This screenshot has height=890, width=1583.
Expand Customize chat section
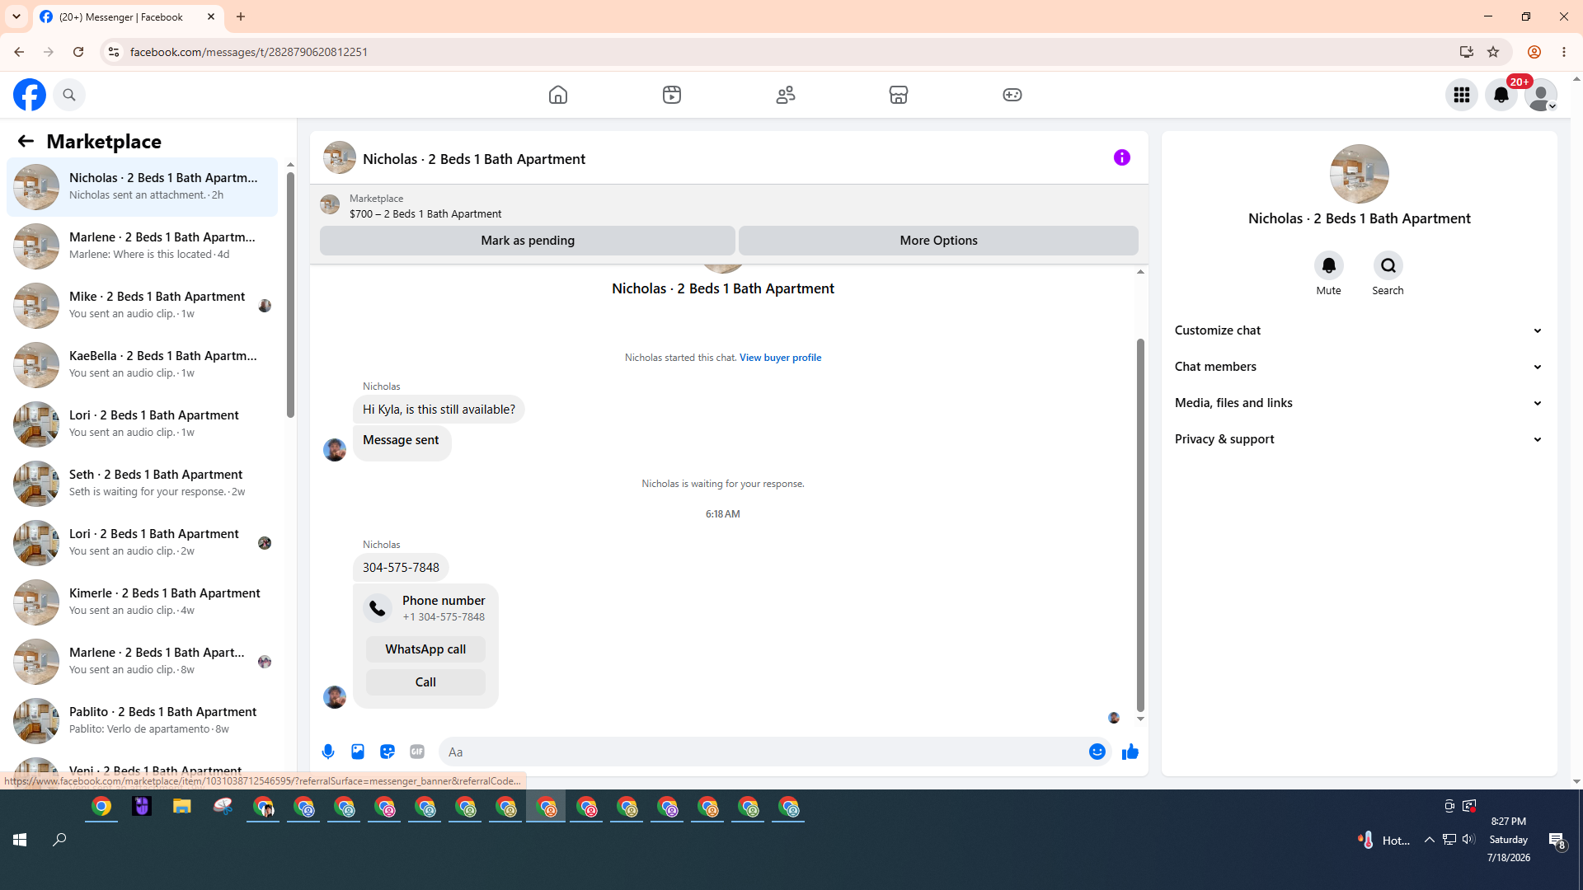pyautogui.click(x=1359, y=330)
